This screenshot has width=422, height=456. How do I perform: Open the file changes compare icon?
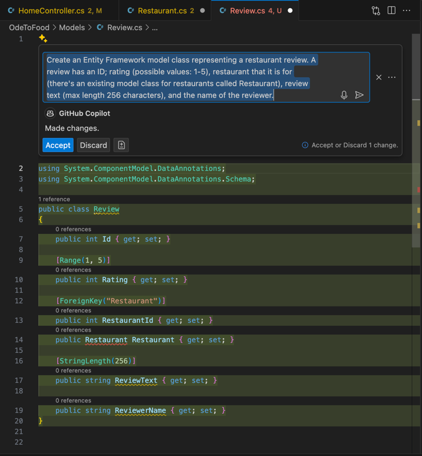[x=376, y=11]
